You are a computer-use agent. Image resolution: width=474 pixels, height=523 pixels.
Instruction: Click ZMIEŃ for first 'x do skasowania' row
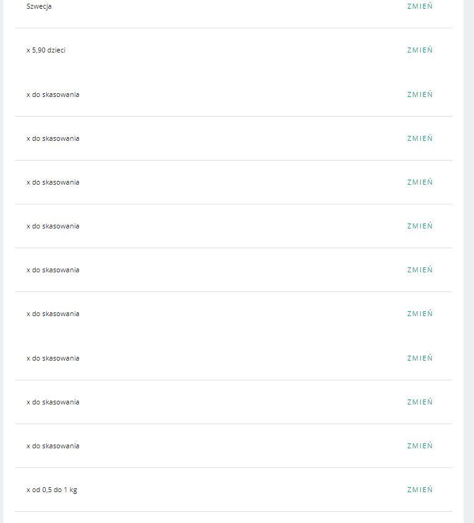pos(420,94)
